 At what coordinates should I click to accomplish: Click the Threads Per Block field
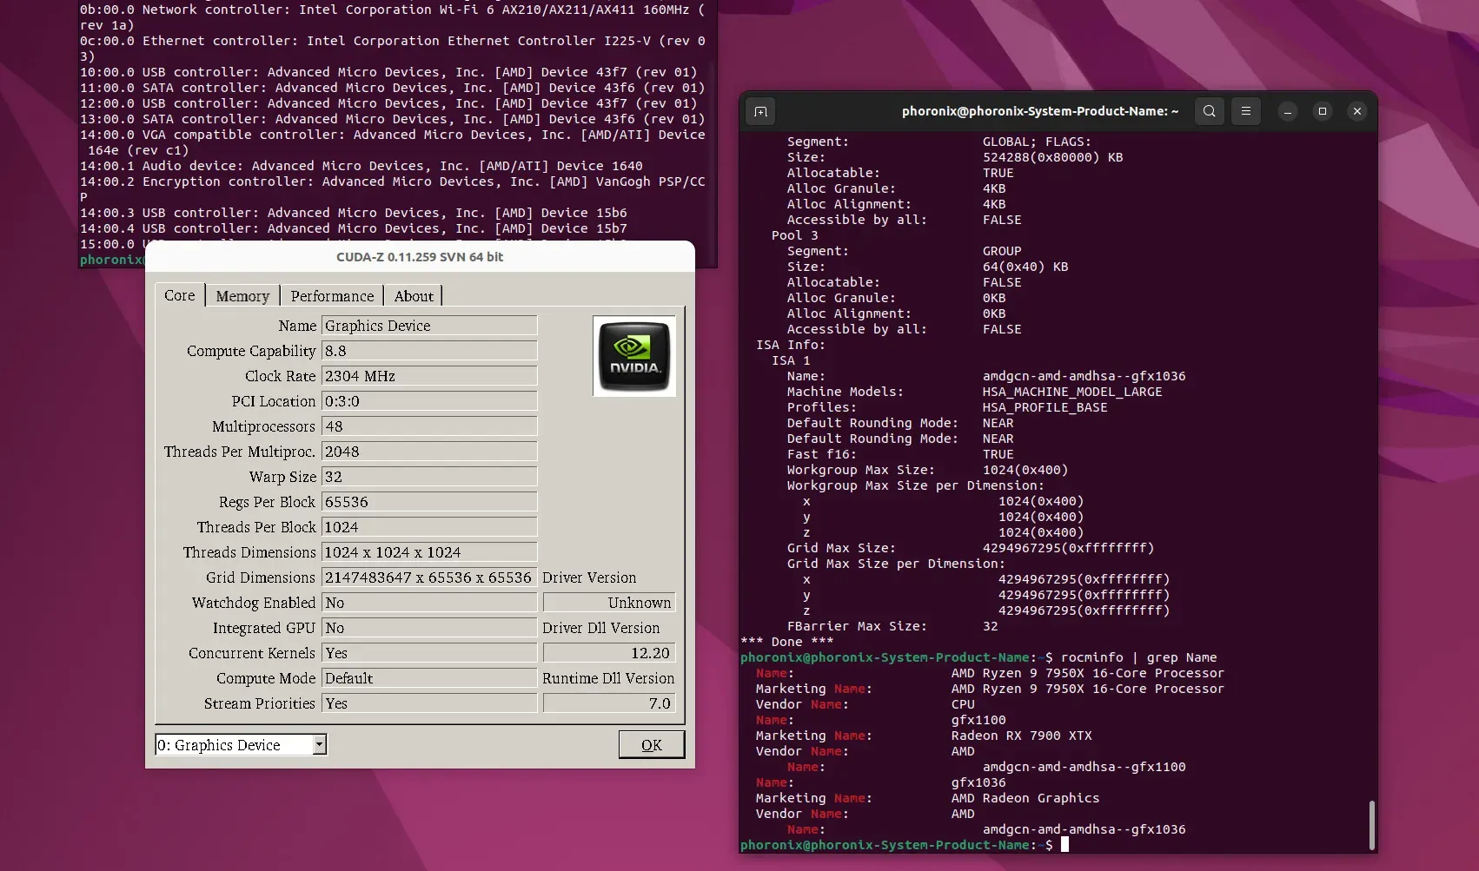coord(429,526)
